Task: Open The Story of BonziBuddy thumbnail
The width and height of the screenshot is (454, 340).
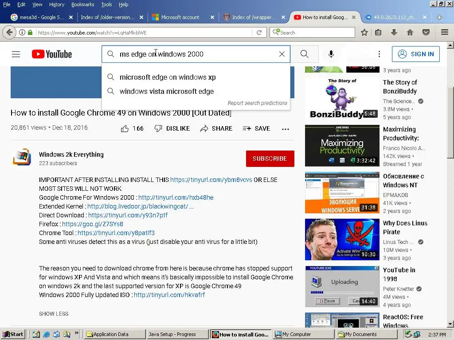Action: click(x=342, y=99)
